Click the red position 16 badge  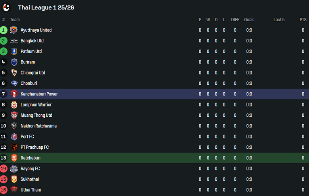(4, 190)
